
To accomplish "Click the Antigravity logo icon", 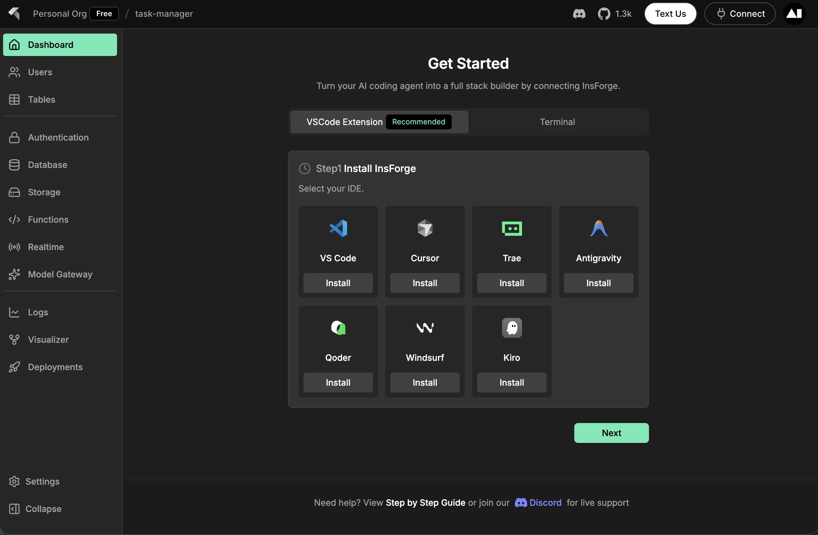I will [x=599, y=228].
